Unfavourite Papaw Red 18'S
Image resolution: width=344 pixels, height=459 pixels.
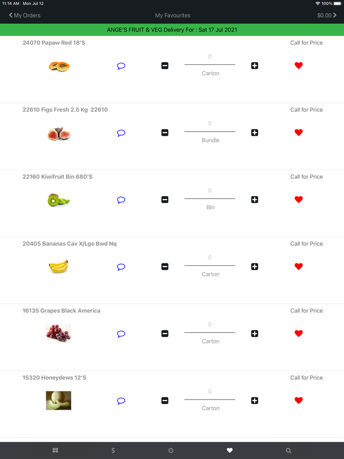pos(298,65)
